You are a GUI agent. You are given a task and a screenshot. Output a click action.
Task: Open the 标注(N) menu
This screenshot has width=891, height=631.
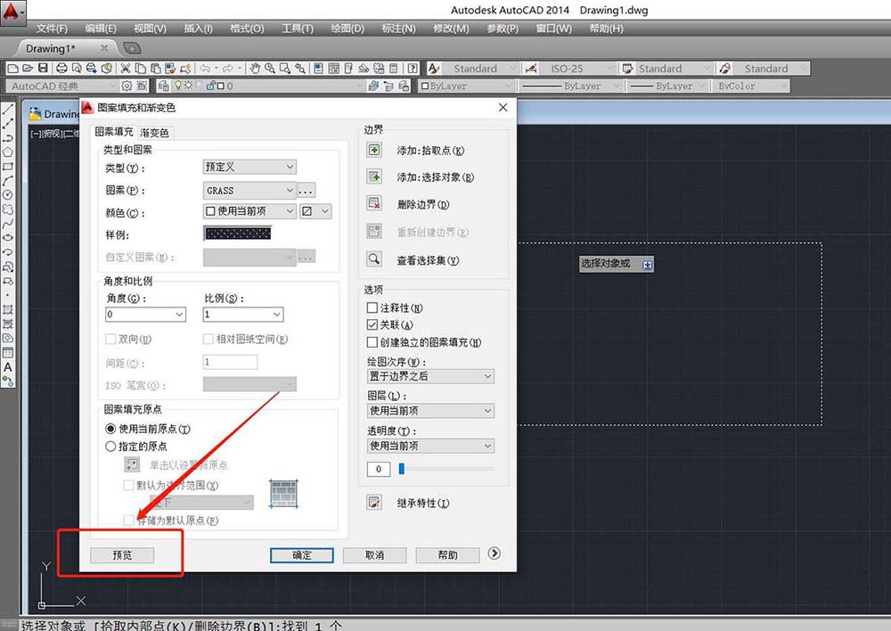pyautogui.click(x=398, y=29)
